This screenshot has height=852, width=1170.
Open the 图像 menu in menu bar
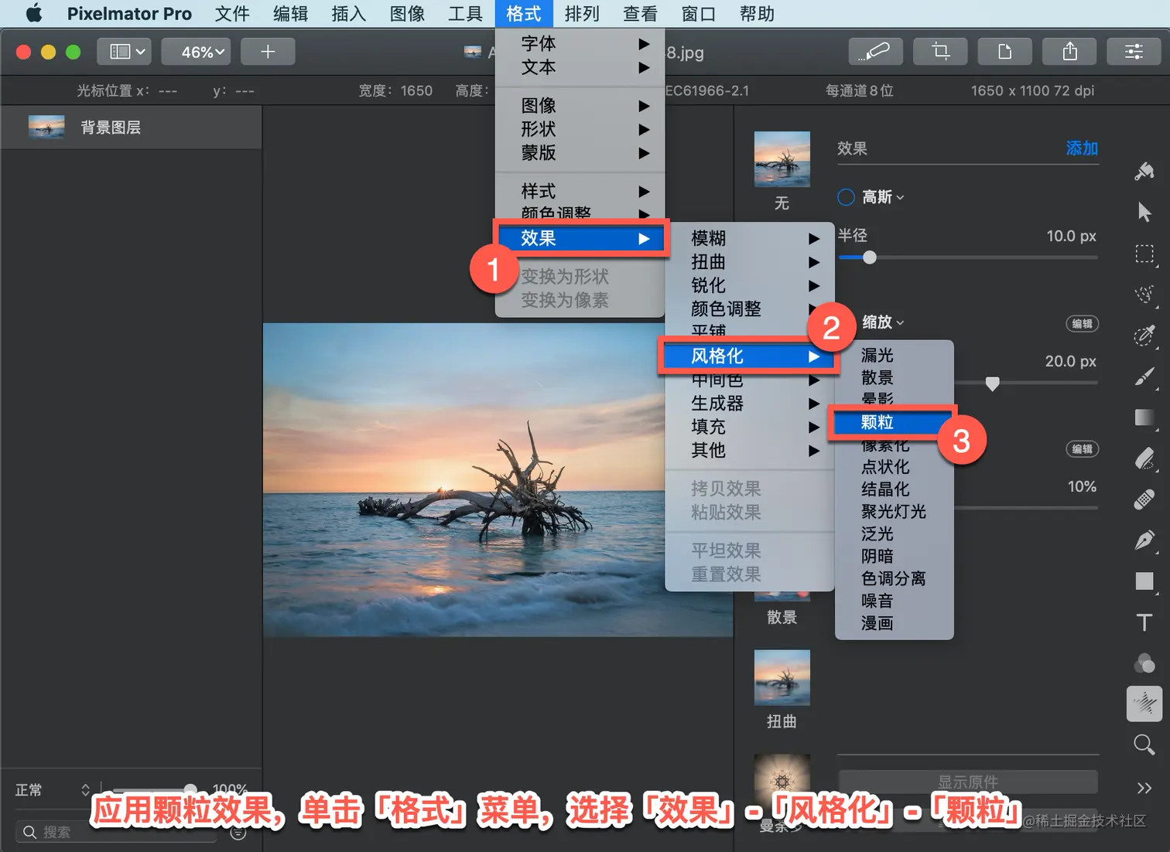tap(408, 13)
